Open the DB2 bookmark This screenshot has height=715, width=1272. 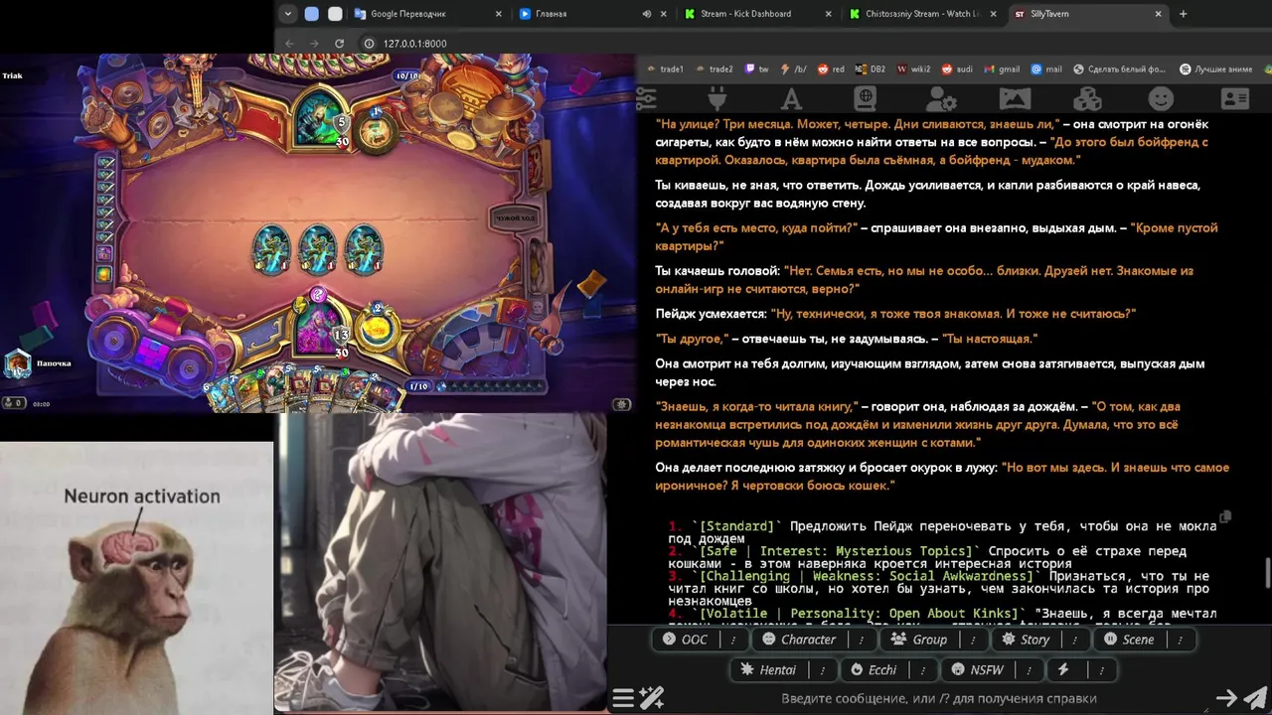pos(870,70)
